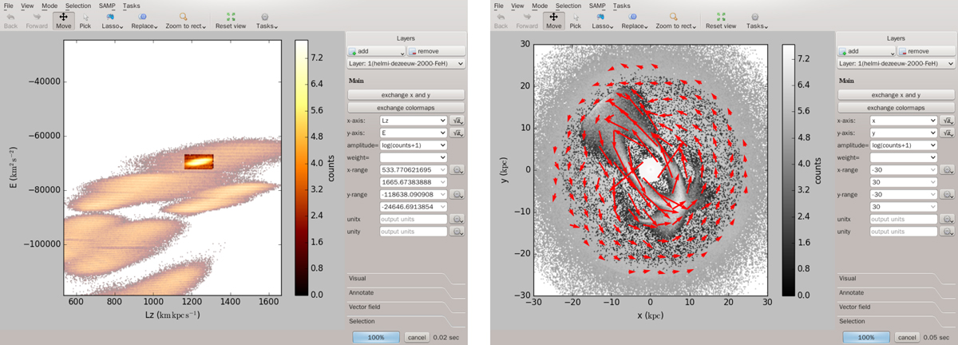Open amplitude dropdown in right window

[x=903, y=145]
